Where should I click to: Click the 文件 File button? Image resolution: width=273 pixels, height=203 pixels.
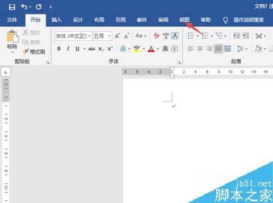(x=12, y=20)
